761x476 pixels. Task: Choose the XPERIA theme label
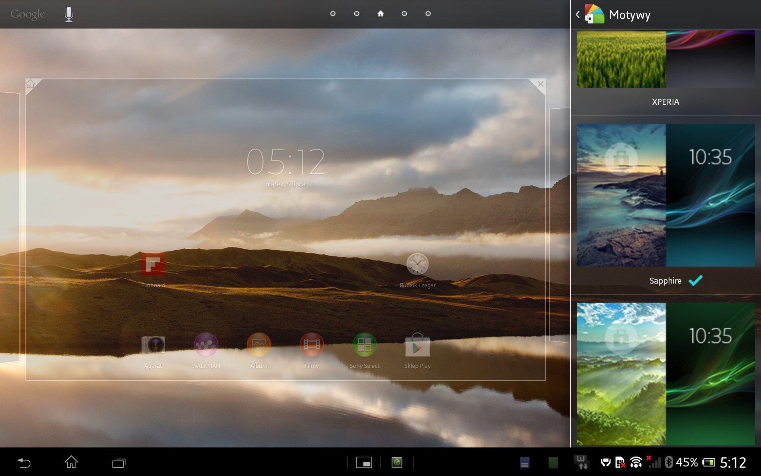click(x=665, y=102)
